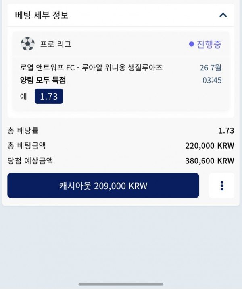
Task: Collapse the 베팅 세부 정보 section chevron
Action: point(223,15)
